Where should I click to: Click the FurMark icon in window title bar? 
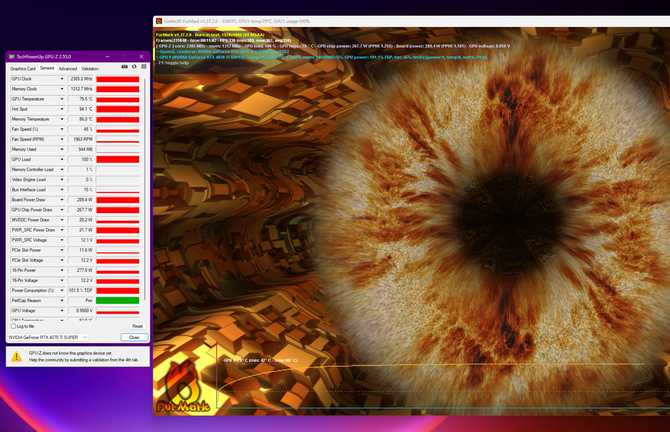point(159,22)
